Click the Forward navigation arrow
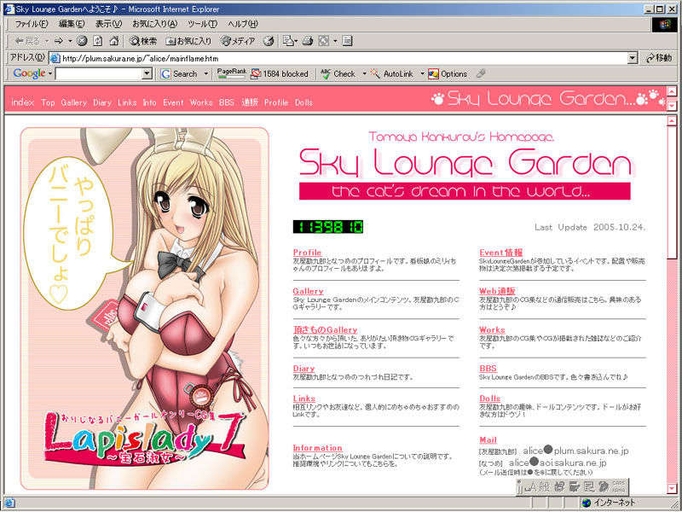The width and height of the screenshot is (682, 512). 58,41
